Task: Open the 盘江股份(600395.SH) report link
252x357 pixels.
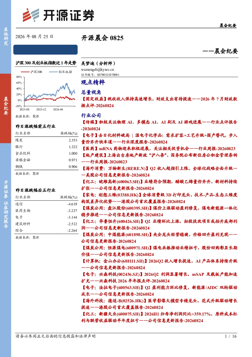Action: coord(159,211)
